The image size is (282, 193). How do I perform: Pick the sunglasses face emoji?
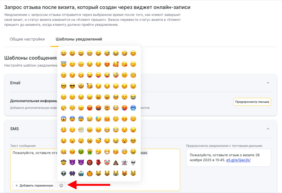tap(72, 86)
